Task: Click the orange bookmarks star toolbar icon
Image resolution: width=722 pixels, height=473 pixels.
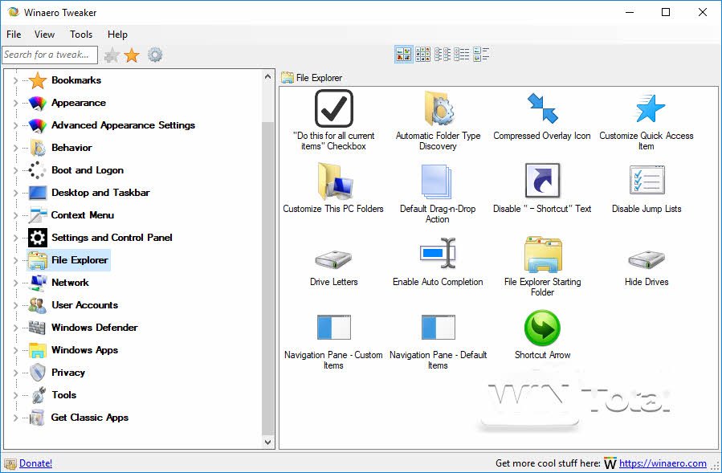Action: [132, 55]
